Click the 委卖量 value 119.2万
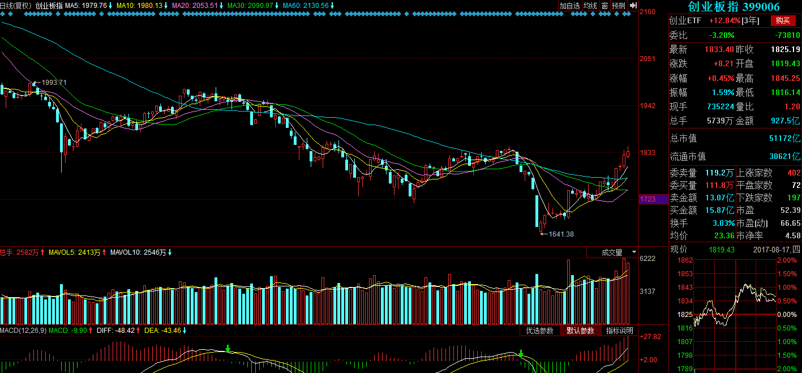This screenshot has width=802, height=373. (720, 173)
